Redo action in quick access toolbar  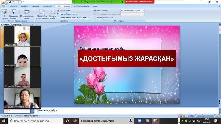click(x=18, y=2)
